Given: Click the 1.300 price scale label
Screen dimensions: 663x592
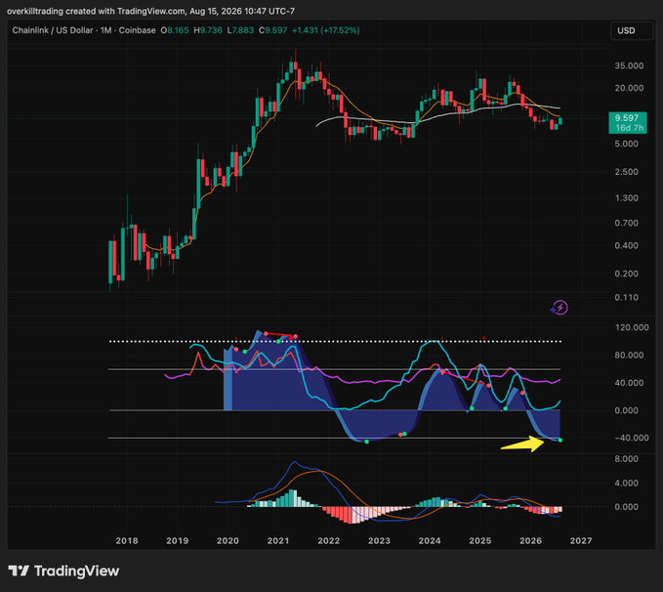Looking at the screenshot, I should click(629, 198).
